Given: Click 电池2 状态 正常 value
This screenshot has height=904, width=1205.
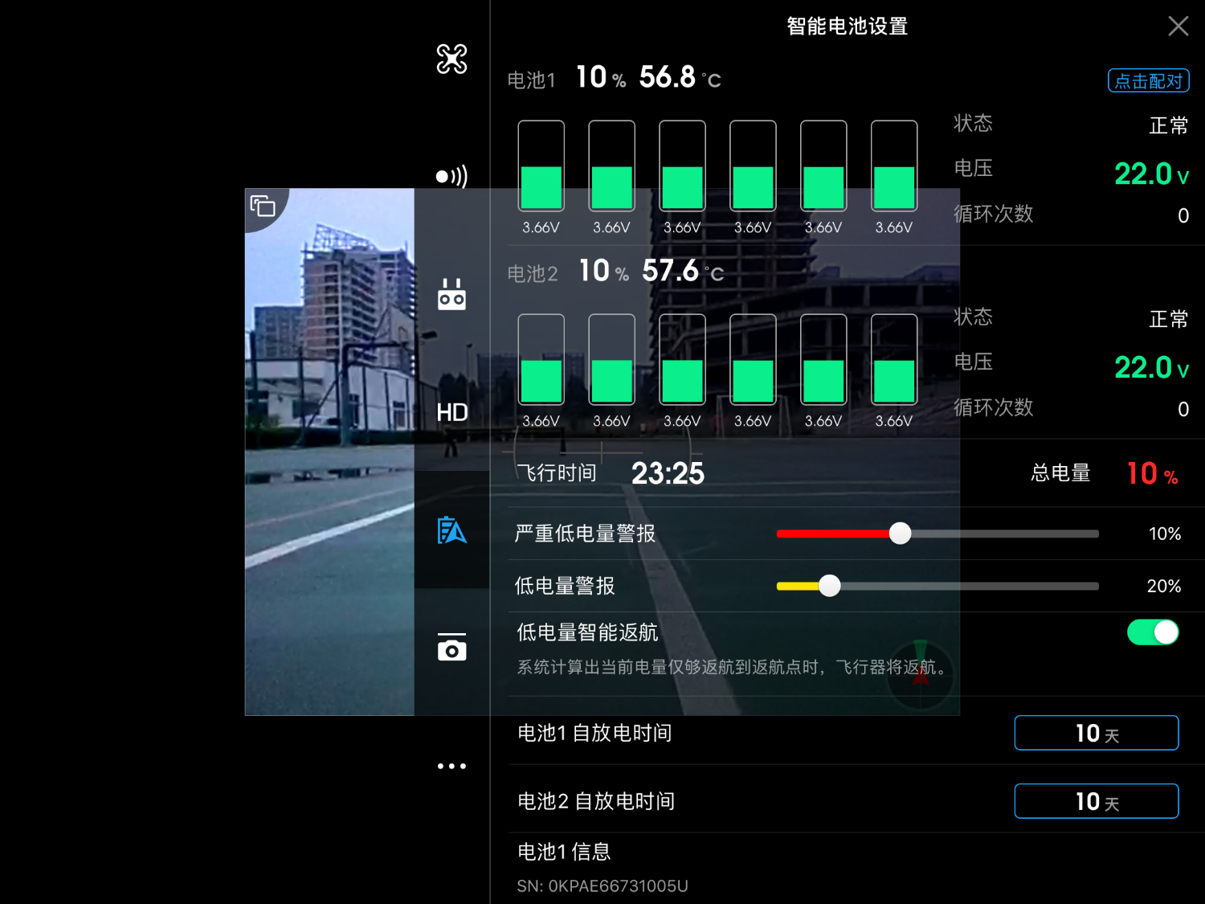Looking at the screenshot, I should click(x=1169, y=319).
